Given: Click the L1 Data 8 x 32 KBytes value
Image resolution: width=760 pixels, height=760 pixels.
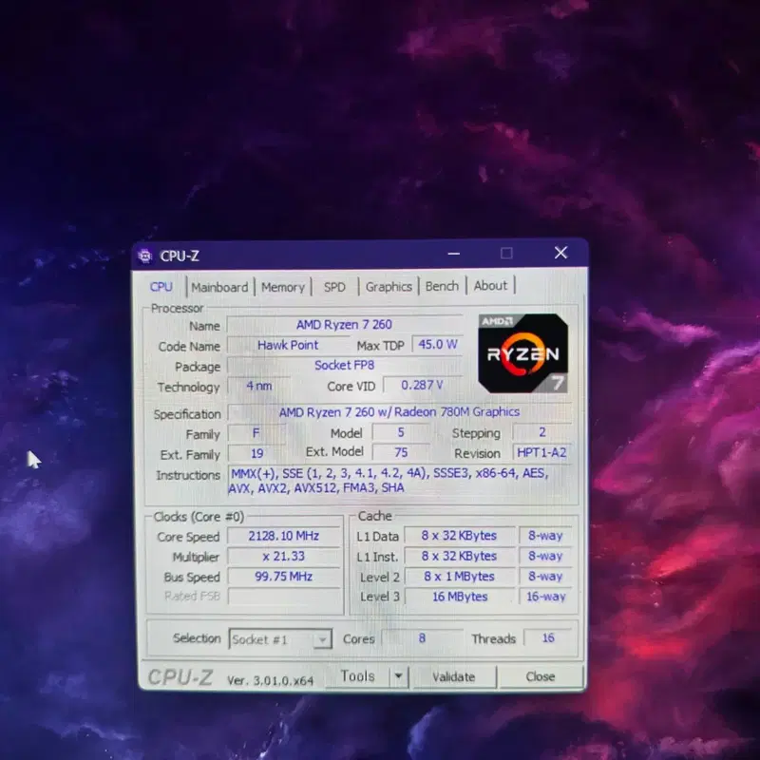Looking at the screenshot, I should (459, 536).
